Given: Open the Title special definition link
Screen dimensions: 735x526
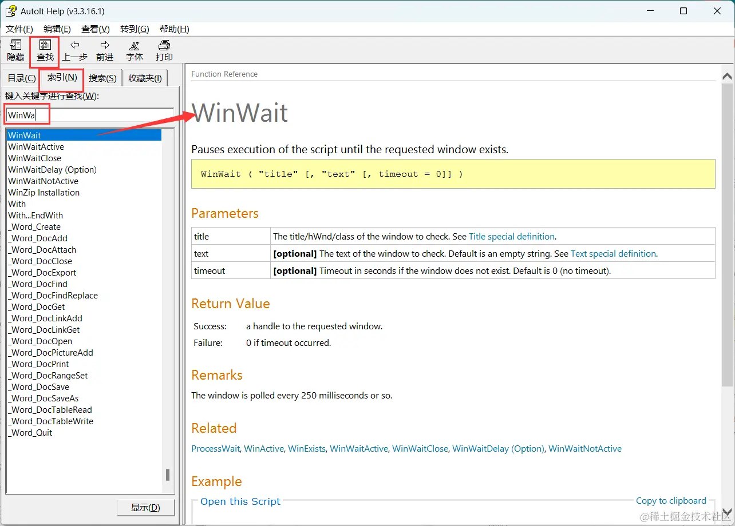Looking at the screenshot, I should 512,236.
